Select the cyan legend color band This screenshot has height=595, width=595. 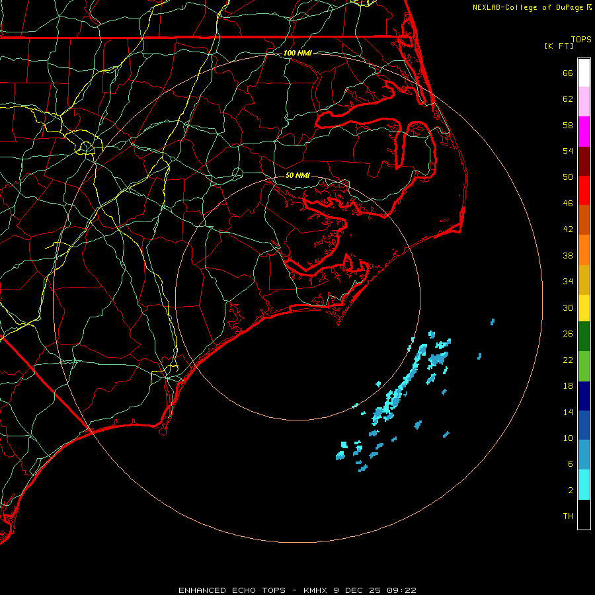coord(584,485)
